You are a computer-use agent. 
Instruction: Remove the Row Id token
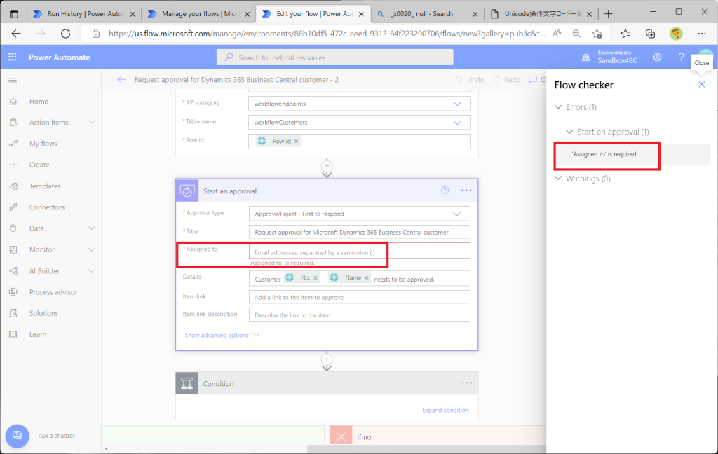click(297, 141)
